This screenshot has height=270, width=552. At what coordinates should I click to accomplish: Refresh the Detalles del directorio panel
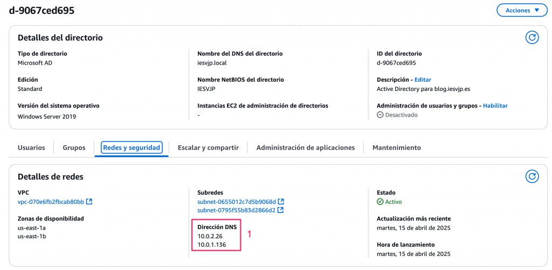point(532,37)
